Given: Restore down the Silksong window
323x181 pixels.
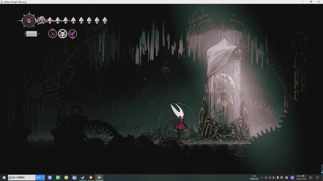Looking at the screenshot, I should pos(311,2).
